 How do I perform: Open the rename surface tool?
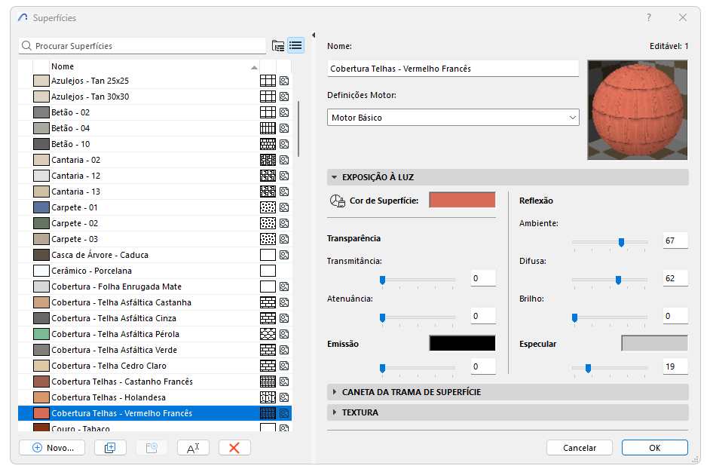point(194,447)
